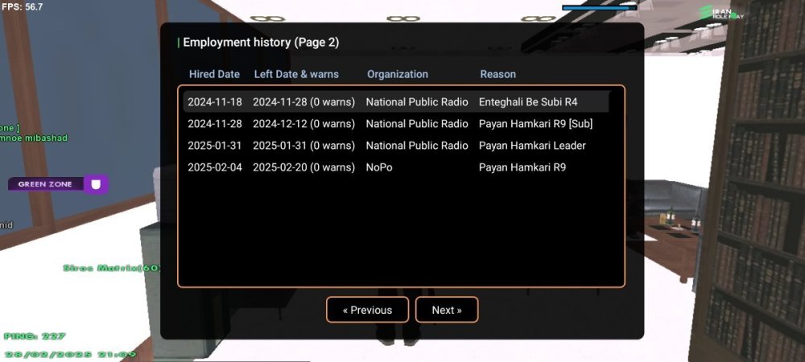
Task: Go to the next employment history page
Action: (447, 310)
